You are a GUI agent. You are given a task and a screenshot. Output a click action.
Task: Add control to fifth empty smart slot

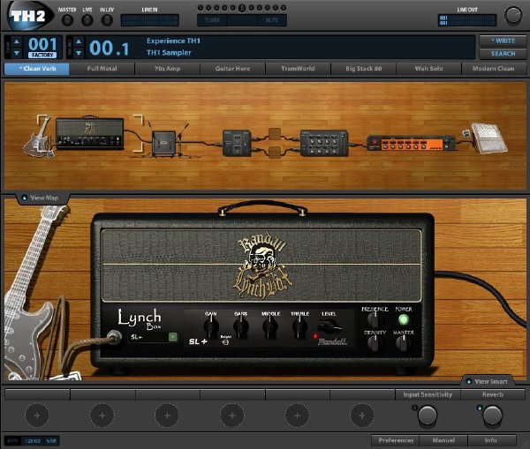297,415
